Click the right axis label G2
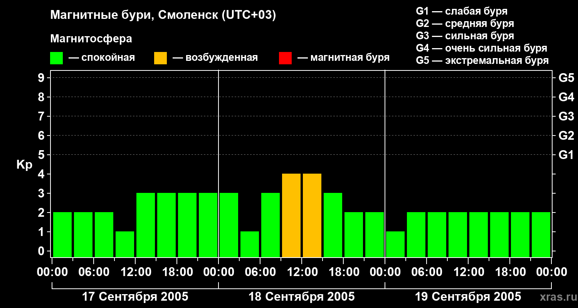This screenshot has height=308, width=578. [x=566, y=136]
